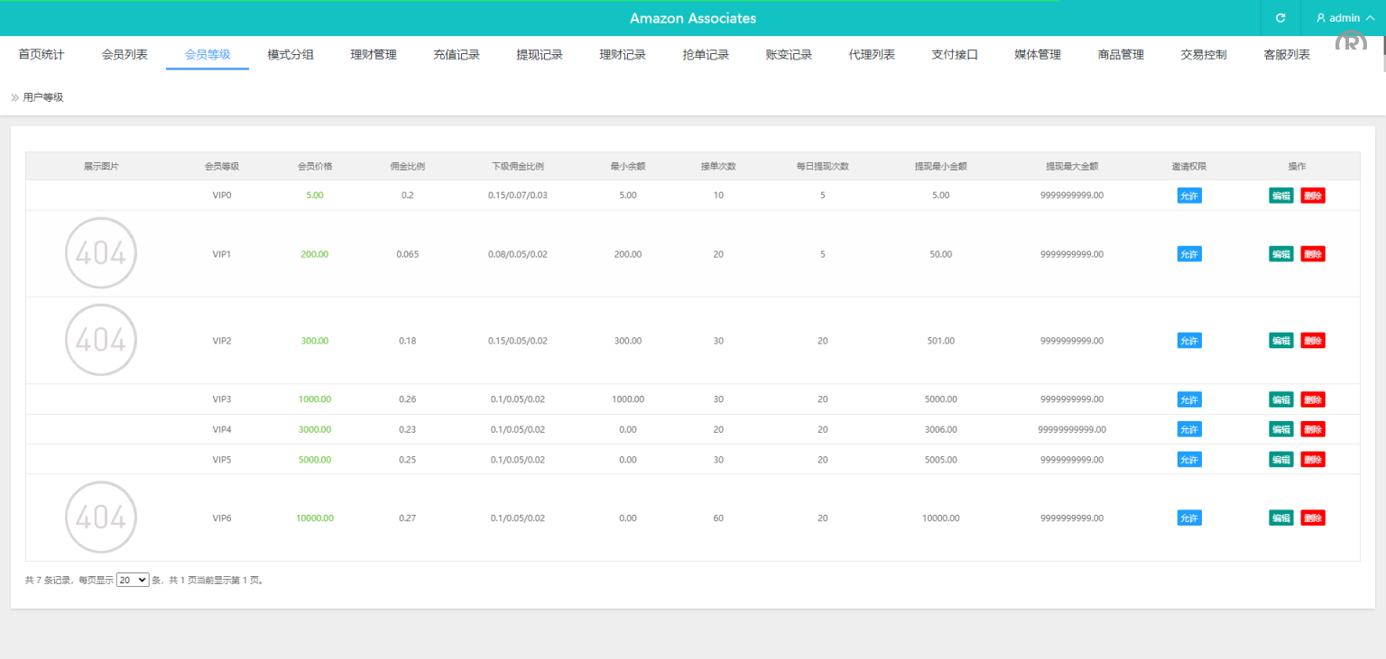Screen dimensions: 1386x659
Task: Switch to the 会员列表 tab
Action: coord(125,55)
